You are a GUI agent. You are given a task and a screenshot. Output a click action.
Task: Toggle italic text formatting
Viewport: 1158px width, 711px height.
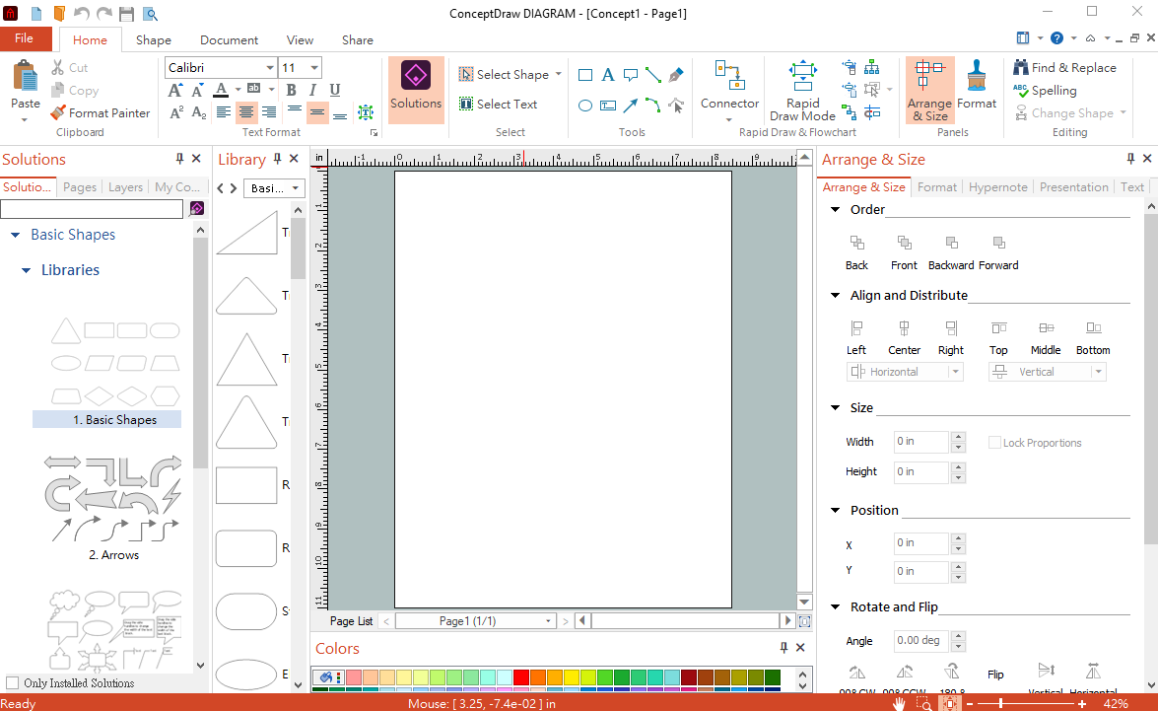tap(314, 90)
